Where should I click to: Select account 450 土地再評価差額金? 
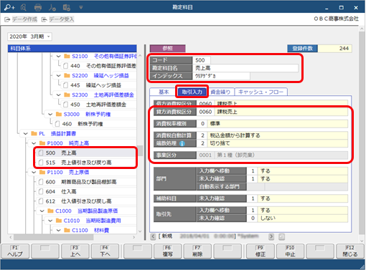tap(99, 105)
